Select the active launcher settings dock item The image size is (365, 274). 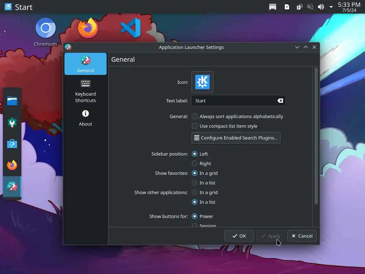12,186
